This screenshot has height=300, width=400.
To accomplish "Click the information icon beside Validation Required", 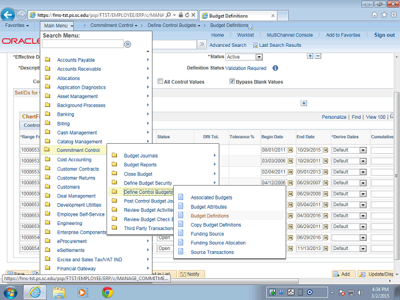I will pos(276,67).
